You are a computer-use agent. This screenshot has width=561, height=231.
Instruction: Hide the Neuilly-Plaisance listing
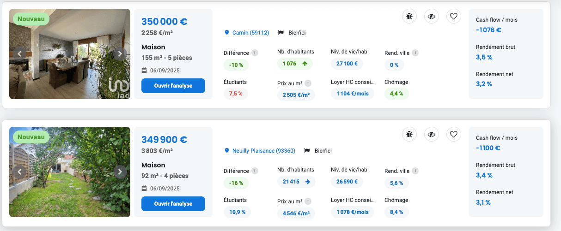tap(432, 135)
